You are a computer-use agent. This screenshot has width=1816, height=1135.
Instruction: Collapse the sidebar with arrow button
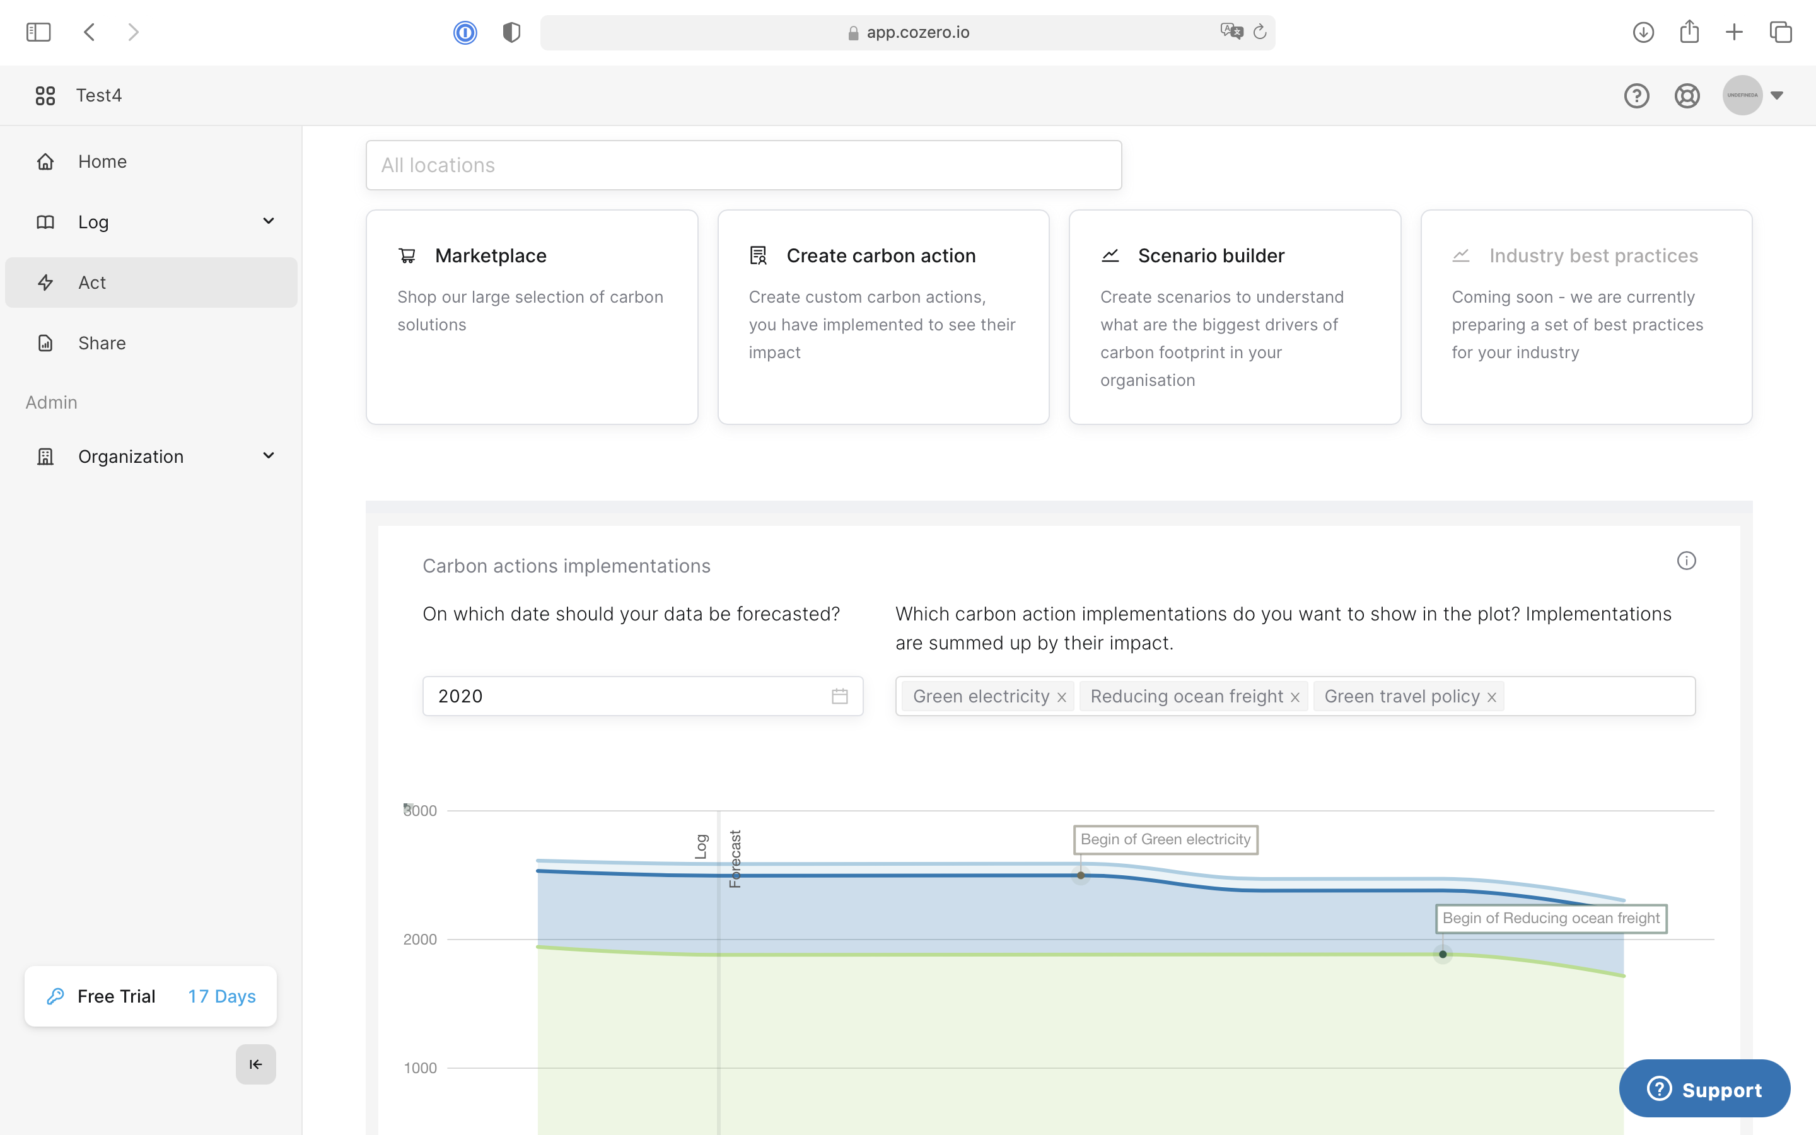pyautogui.click(x=255, y=1064)
